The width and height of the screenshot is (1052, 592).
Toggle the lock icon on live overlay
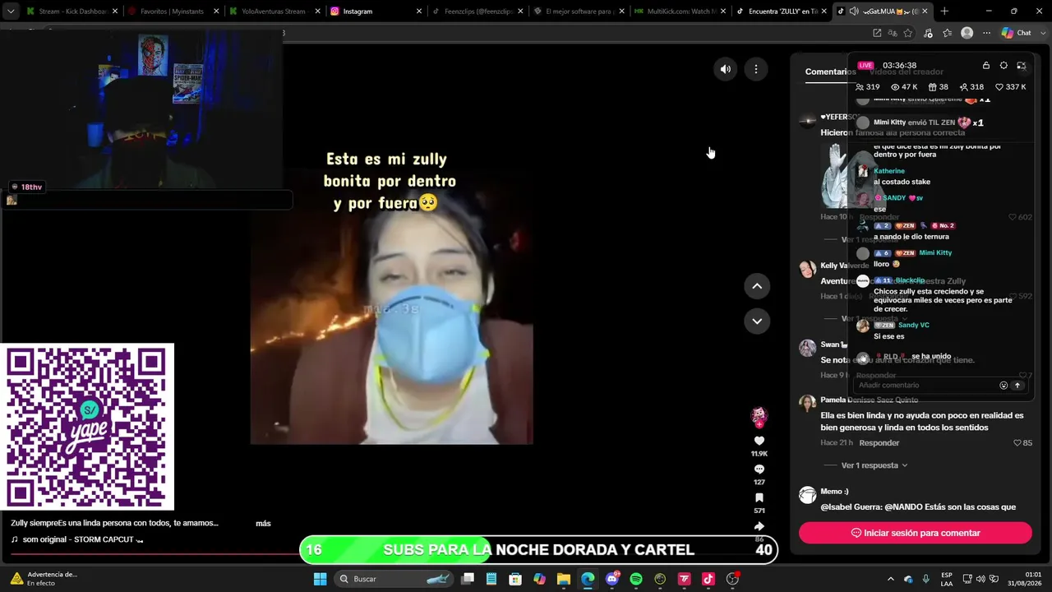[986, 66]
